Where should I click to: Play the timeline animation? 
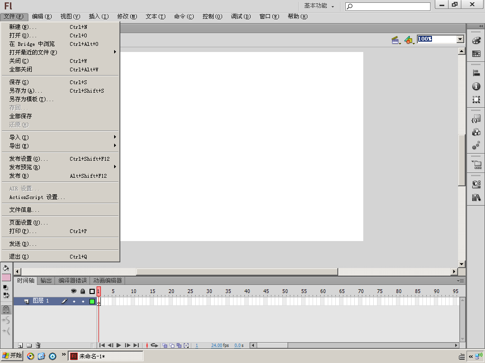pyautogui.click(x=119, y=346)
